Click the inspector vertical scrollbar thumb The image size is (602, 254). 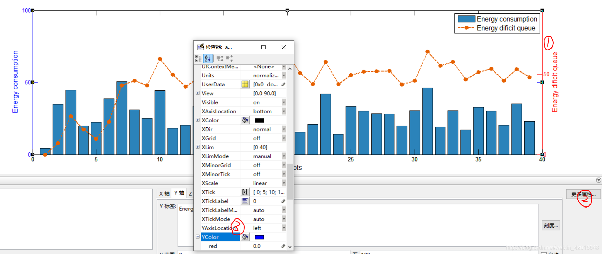pos(290,181)
